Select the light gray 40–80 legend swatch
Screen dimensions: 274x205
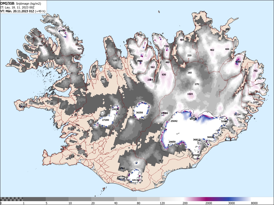(126, 199)
